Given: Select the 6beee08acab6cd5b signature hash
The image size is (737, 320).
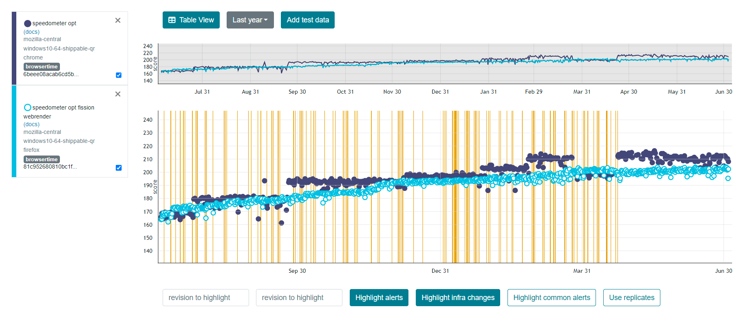Looking at the screenshot, I should [x=51, y=75].
